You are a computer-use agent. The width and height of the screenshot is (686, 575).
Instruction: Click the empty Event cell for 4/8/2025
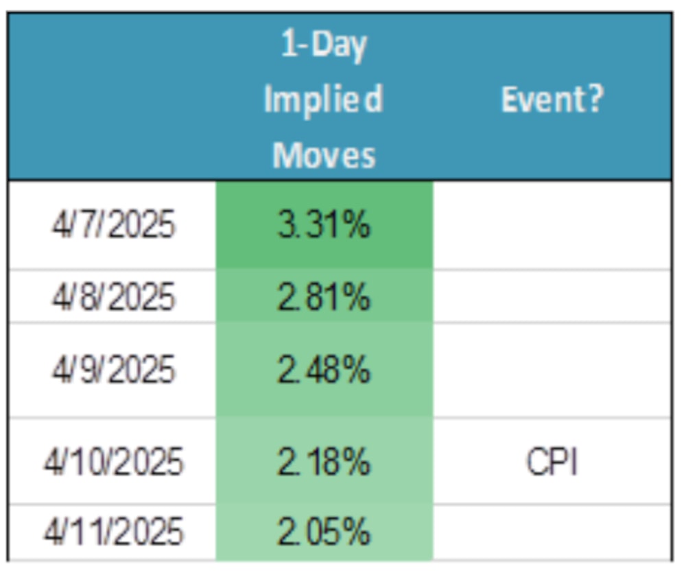click(552, 297)
